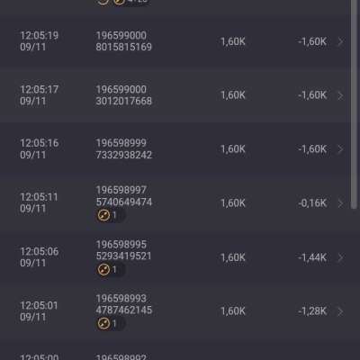
Task: Open the chevron next to -1,44K
Action: 340,257
